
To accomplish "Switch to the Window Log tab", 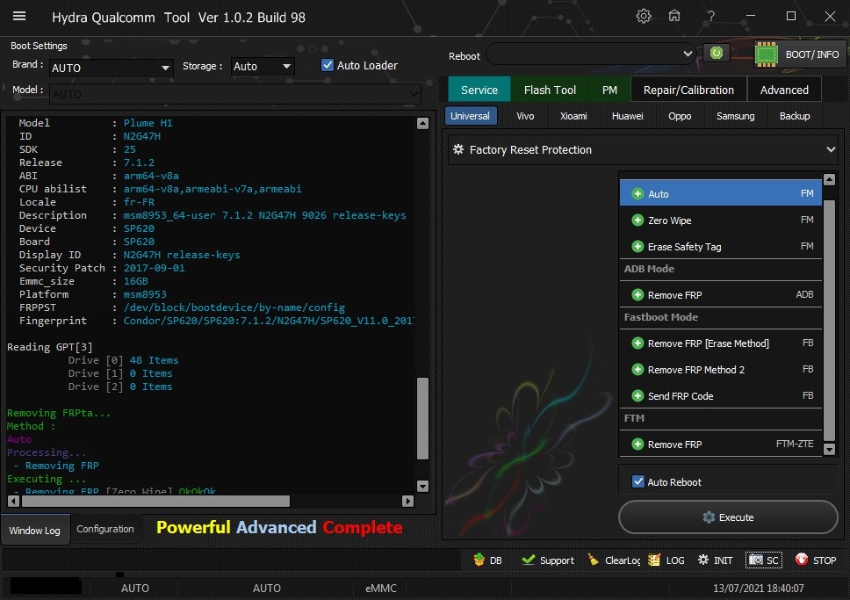I will 35,530.
